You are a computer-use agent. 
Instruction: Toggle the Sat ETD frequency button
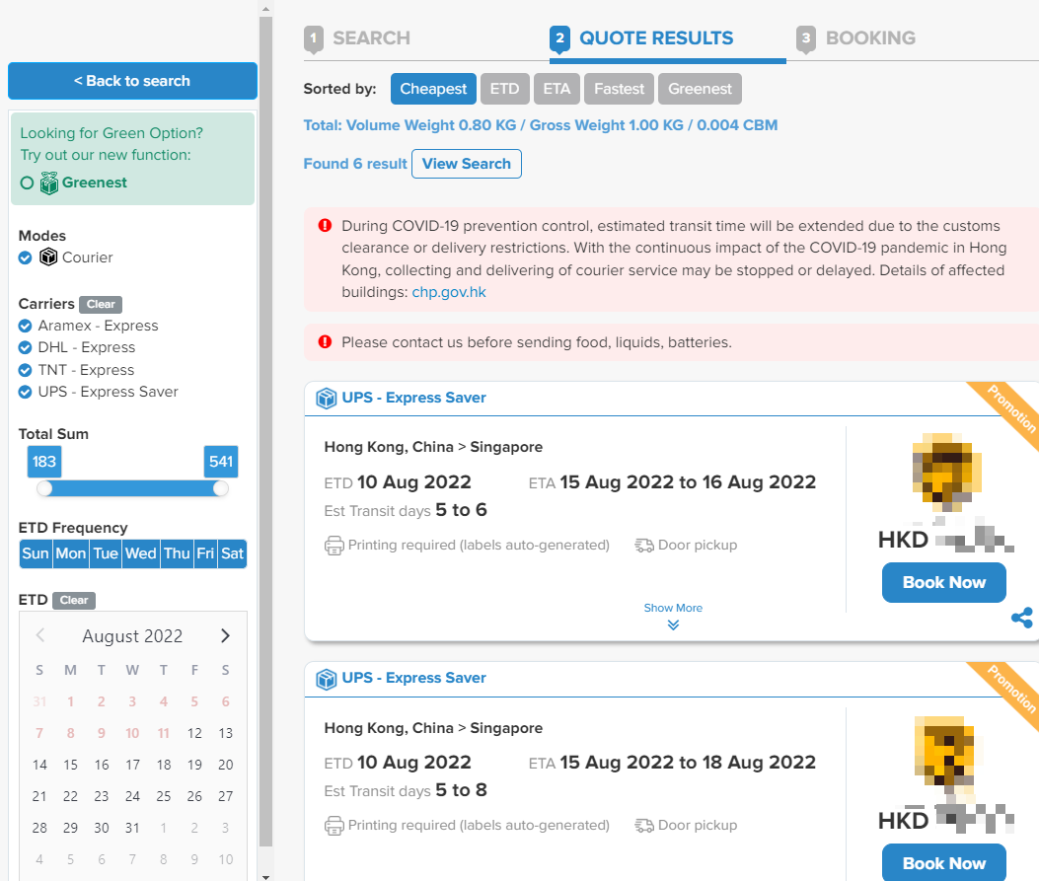[x=233, y=553]
